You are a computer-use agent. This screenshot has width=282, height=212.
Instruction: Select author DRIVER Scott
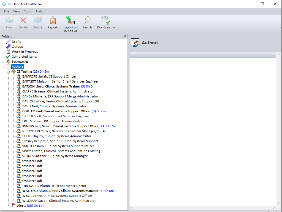pyautogui.click(x=56, y=116)
